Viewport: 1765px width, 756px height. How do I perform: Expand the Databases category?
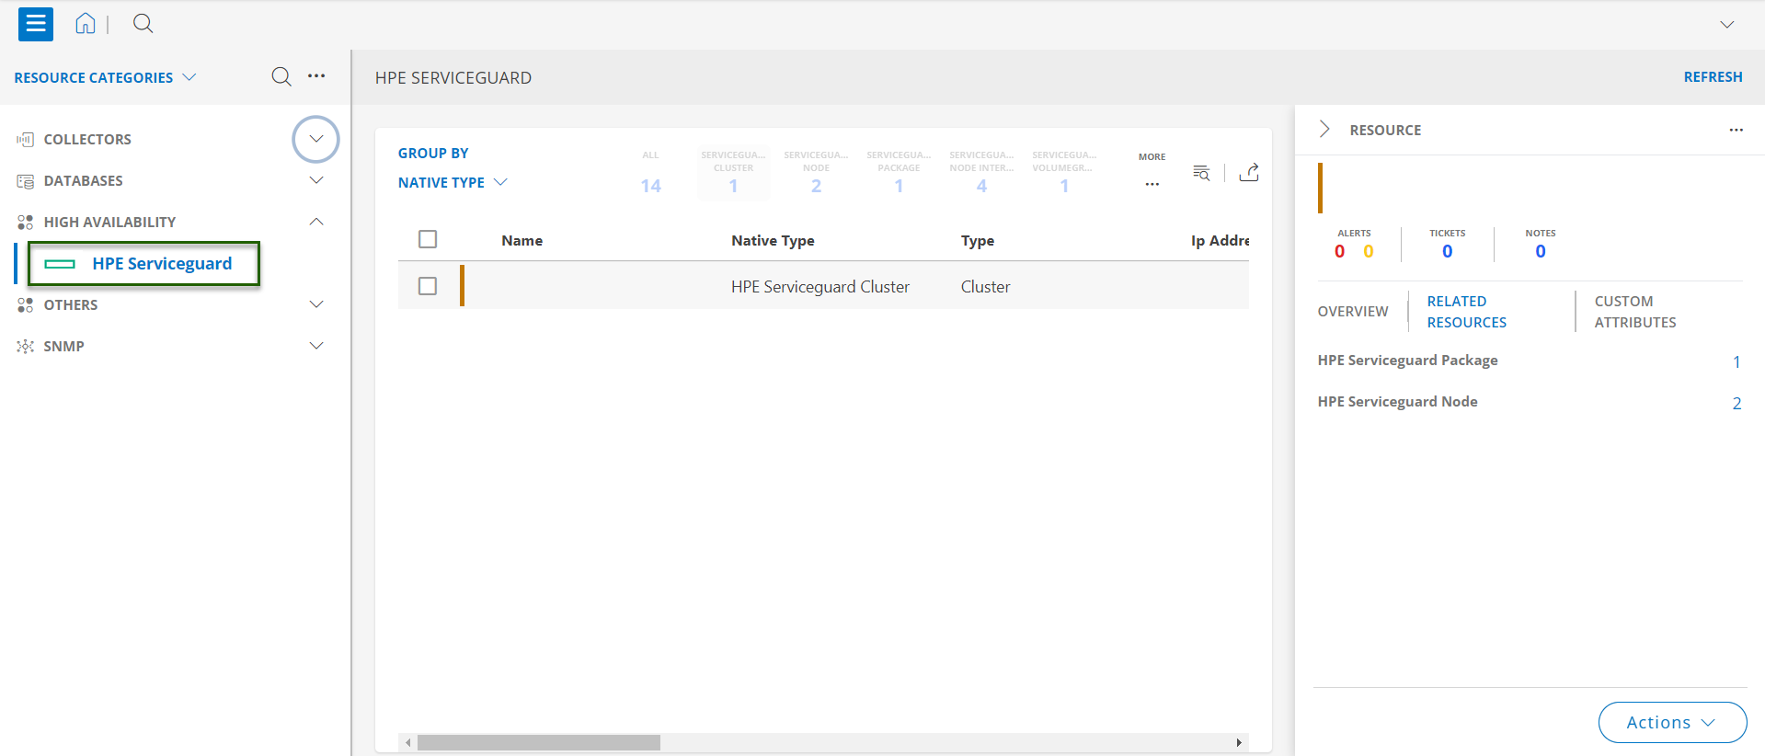[315, 180]
